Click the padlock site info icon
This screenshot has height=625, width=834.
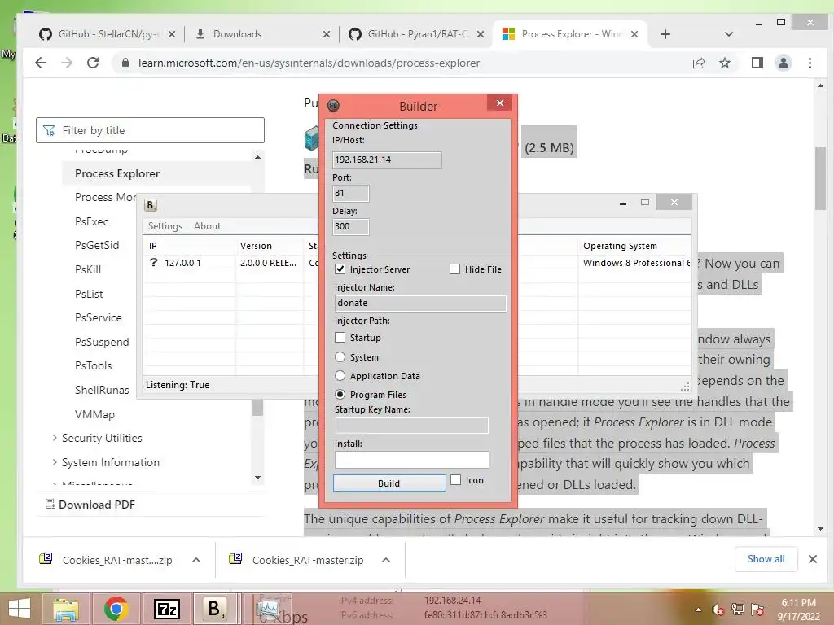click(x=125, y=63)
